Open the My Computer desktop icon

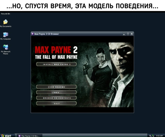5,35
